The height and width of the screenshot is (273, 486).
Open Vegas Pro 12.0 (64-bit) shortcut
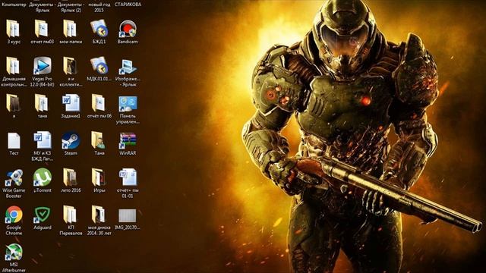[43, 66]
